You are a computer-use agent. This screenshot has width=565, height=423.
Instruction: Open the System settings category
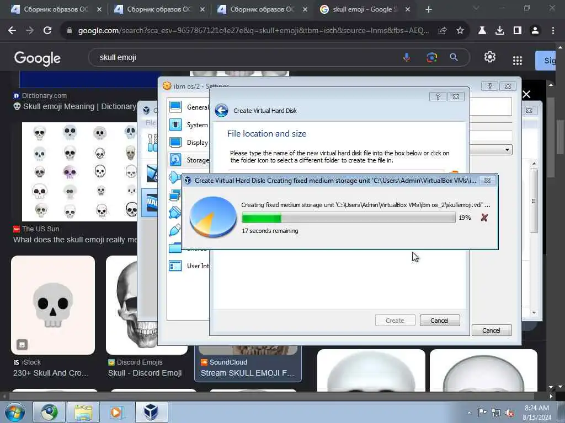click(189, 125)
